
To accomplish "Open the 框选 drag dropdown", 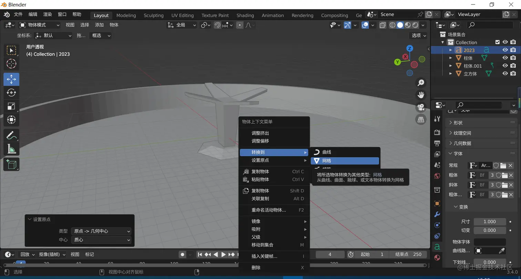I will [x=100, y=35].
